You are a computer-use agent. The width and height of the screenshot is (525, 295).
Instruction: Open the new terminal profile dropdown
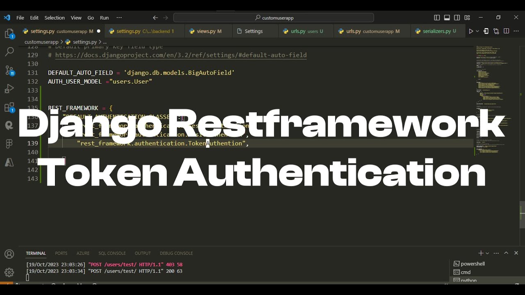487,253
